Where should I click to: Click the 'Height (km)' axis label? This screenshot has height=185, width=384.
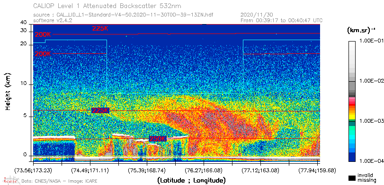pos(8,91)
